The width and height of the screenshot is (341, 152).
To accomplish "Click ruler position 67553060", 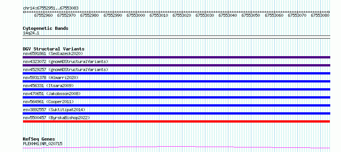I will point(274,15).
